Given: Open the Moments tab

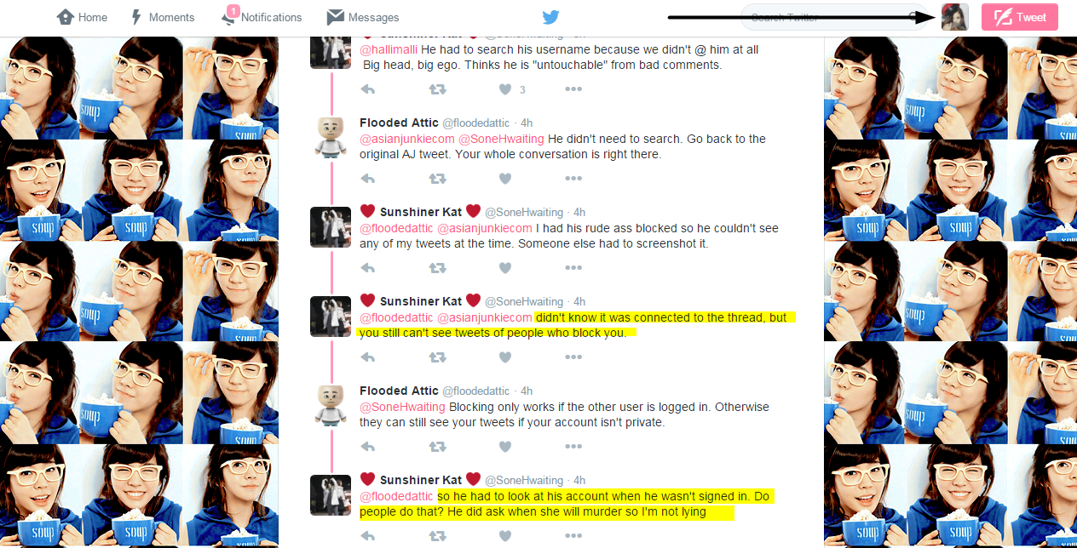Looking at the screenshot, I should (163, 17).
